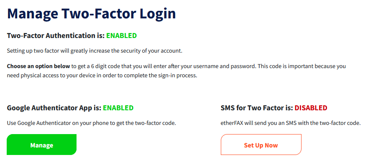Click the red DISABLED status for SMS
Viewport: 368px width, 165px height.
click(311, 108)
